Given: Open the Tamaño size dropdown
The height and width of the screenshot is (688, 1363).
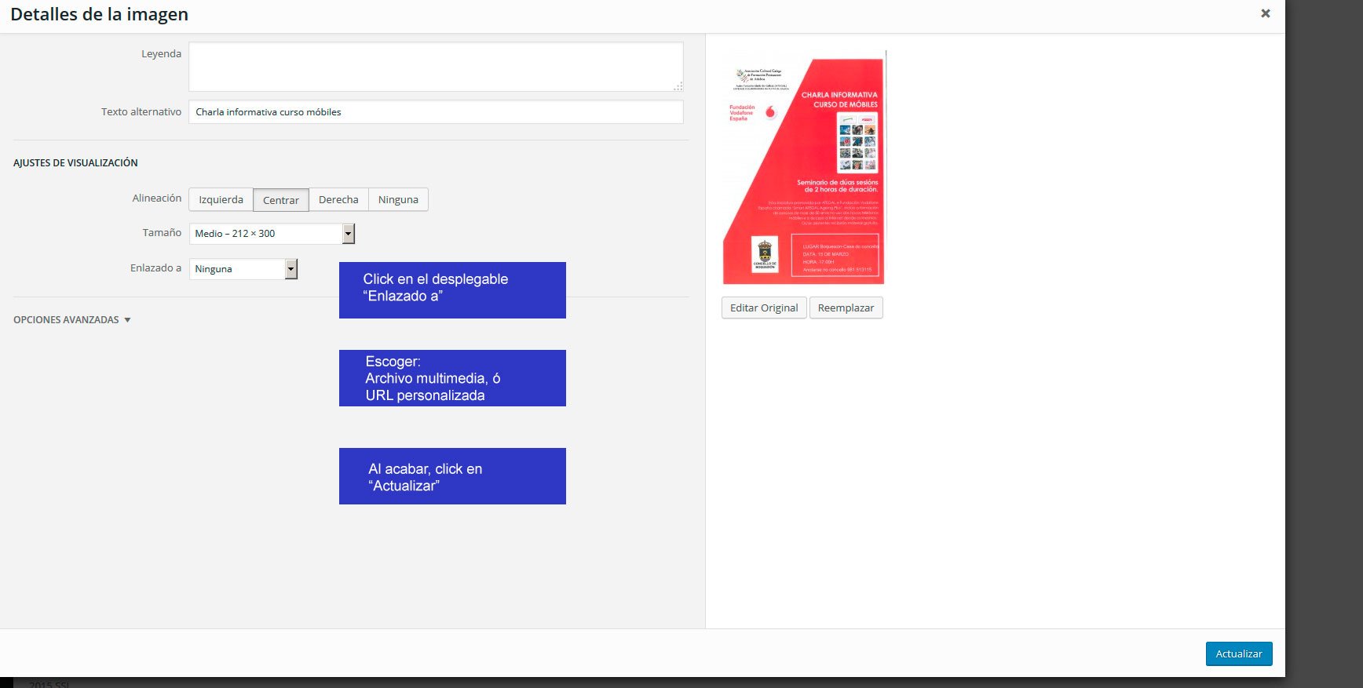Looking at the screenshot, I should (x=272, y=234).
